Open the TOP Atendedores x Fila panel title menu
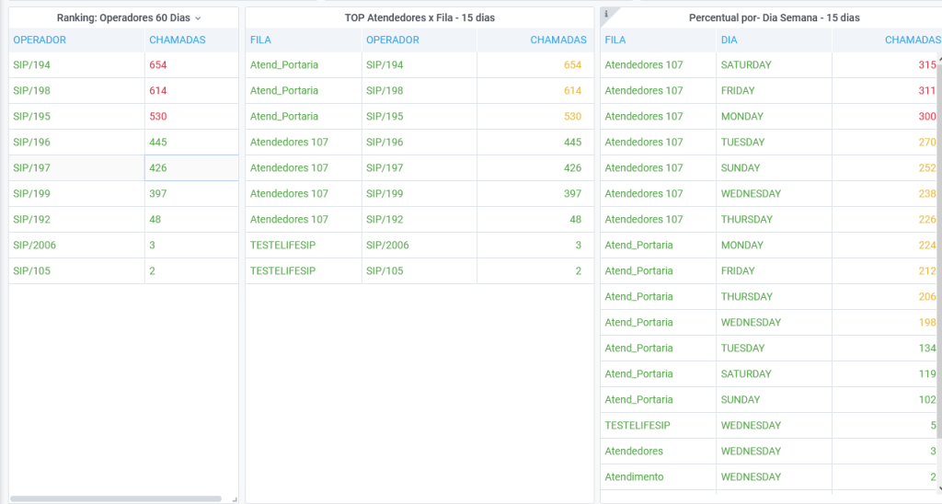This screenshot has height=504, width=942. click(419, 18)
